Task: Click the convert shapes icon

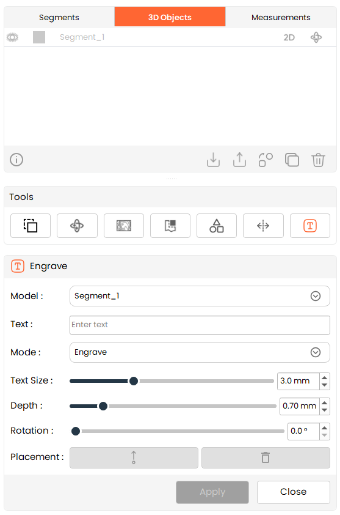Action: (266, 160)
